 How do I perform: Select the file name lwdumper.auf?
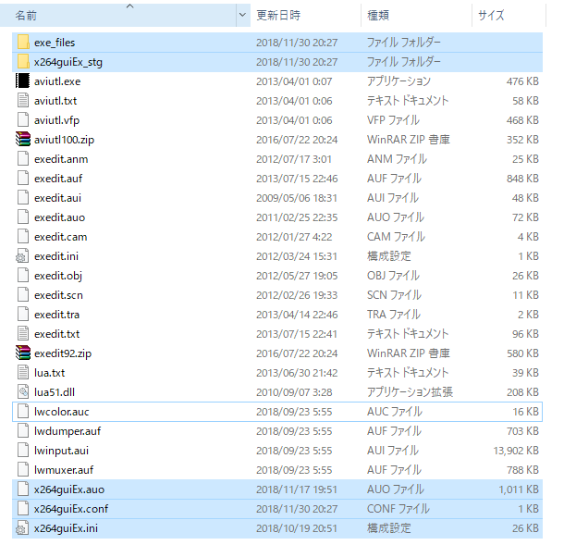click(67, 431)
